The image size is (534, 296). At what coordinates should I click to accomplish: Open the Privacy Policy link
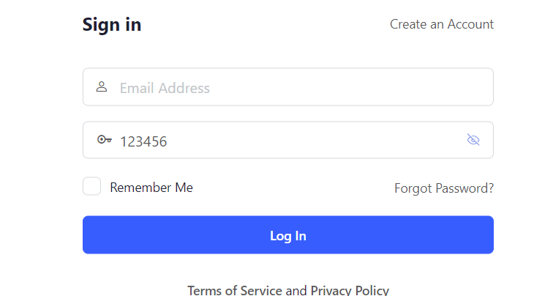tap(350, 290)
